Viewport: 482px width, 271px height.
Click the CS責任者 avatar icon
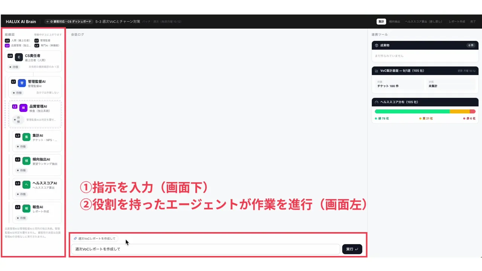tap(19, 57)
